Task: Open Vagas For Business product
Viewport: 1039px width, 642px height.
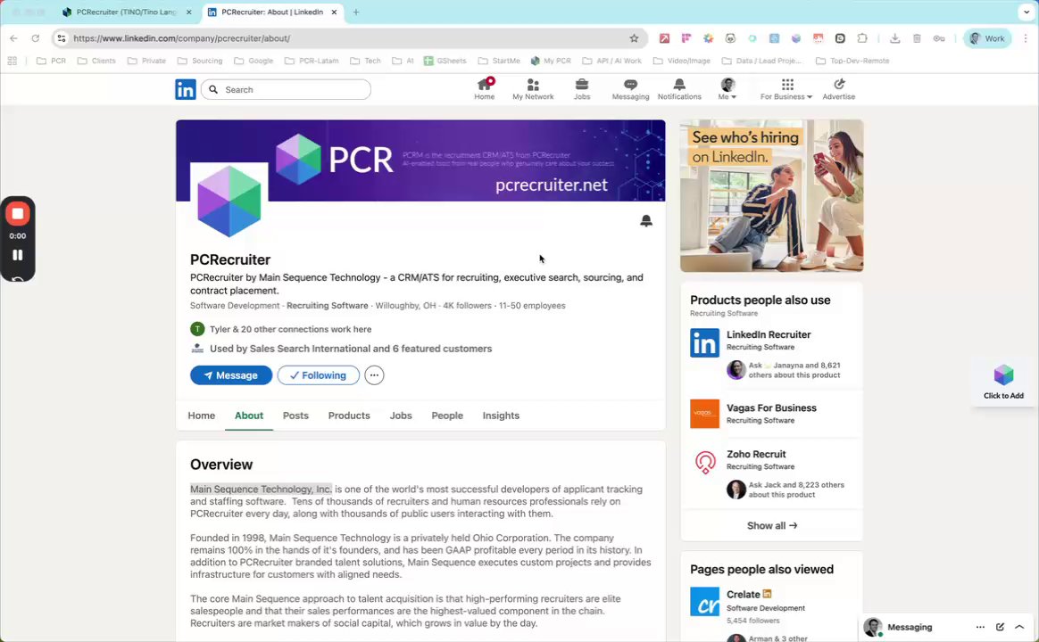Action: pos(771,408)
